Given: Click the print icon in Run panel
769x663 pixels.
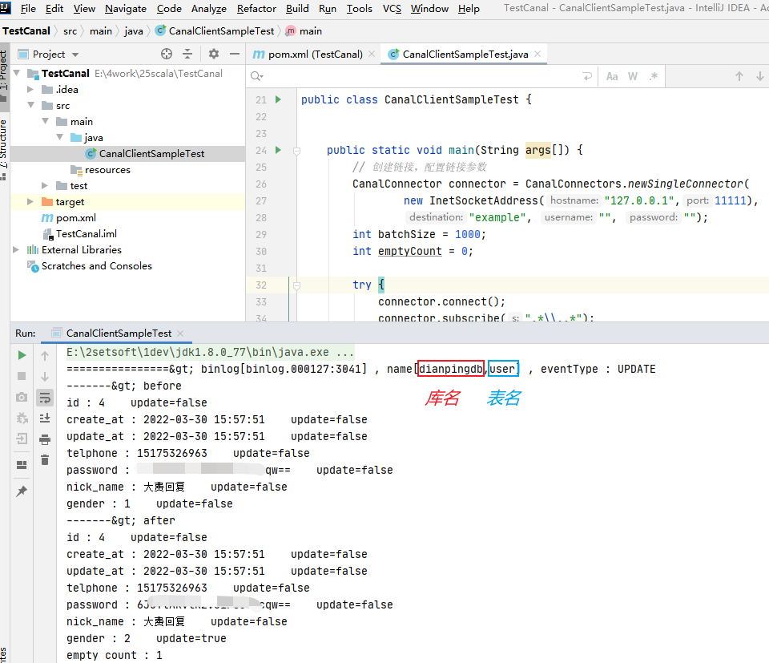Looking at the screenshot, I should point(45,439).
